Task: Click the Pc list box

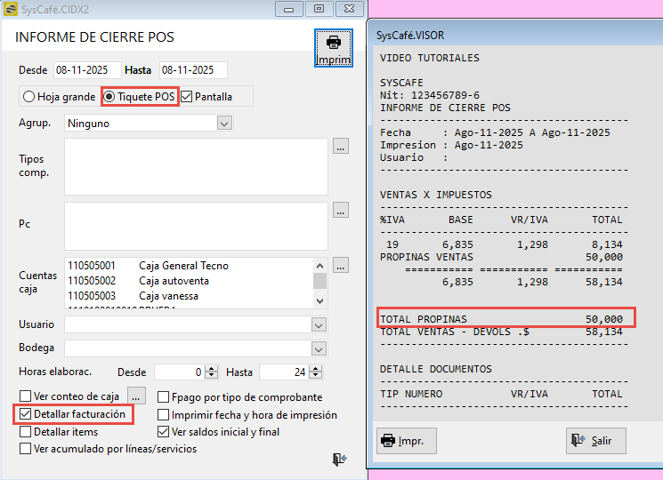Action: (x=196, y=227)
